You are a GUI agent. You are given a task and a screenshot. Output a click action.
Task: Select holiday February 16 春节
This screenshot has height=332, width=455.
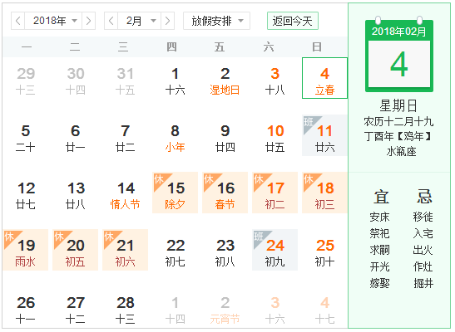225,193
